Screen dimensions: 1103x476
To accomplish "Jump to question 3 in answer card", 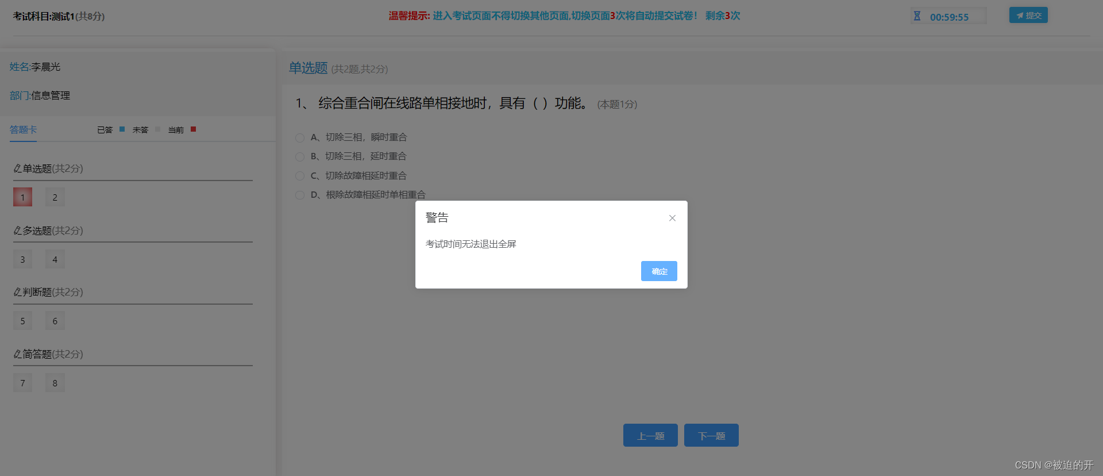I will coord(22,259).
